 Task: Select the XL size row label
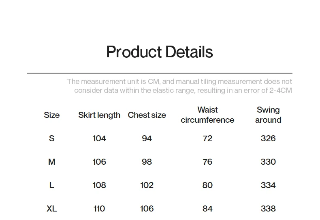(x=51, y=209)
